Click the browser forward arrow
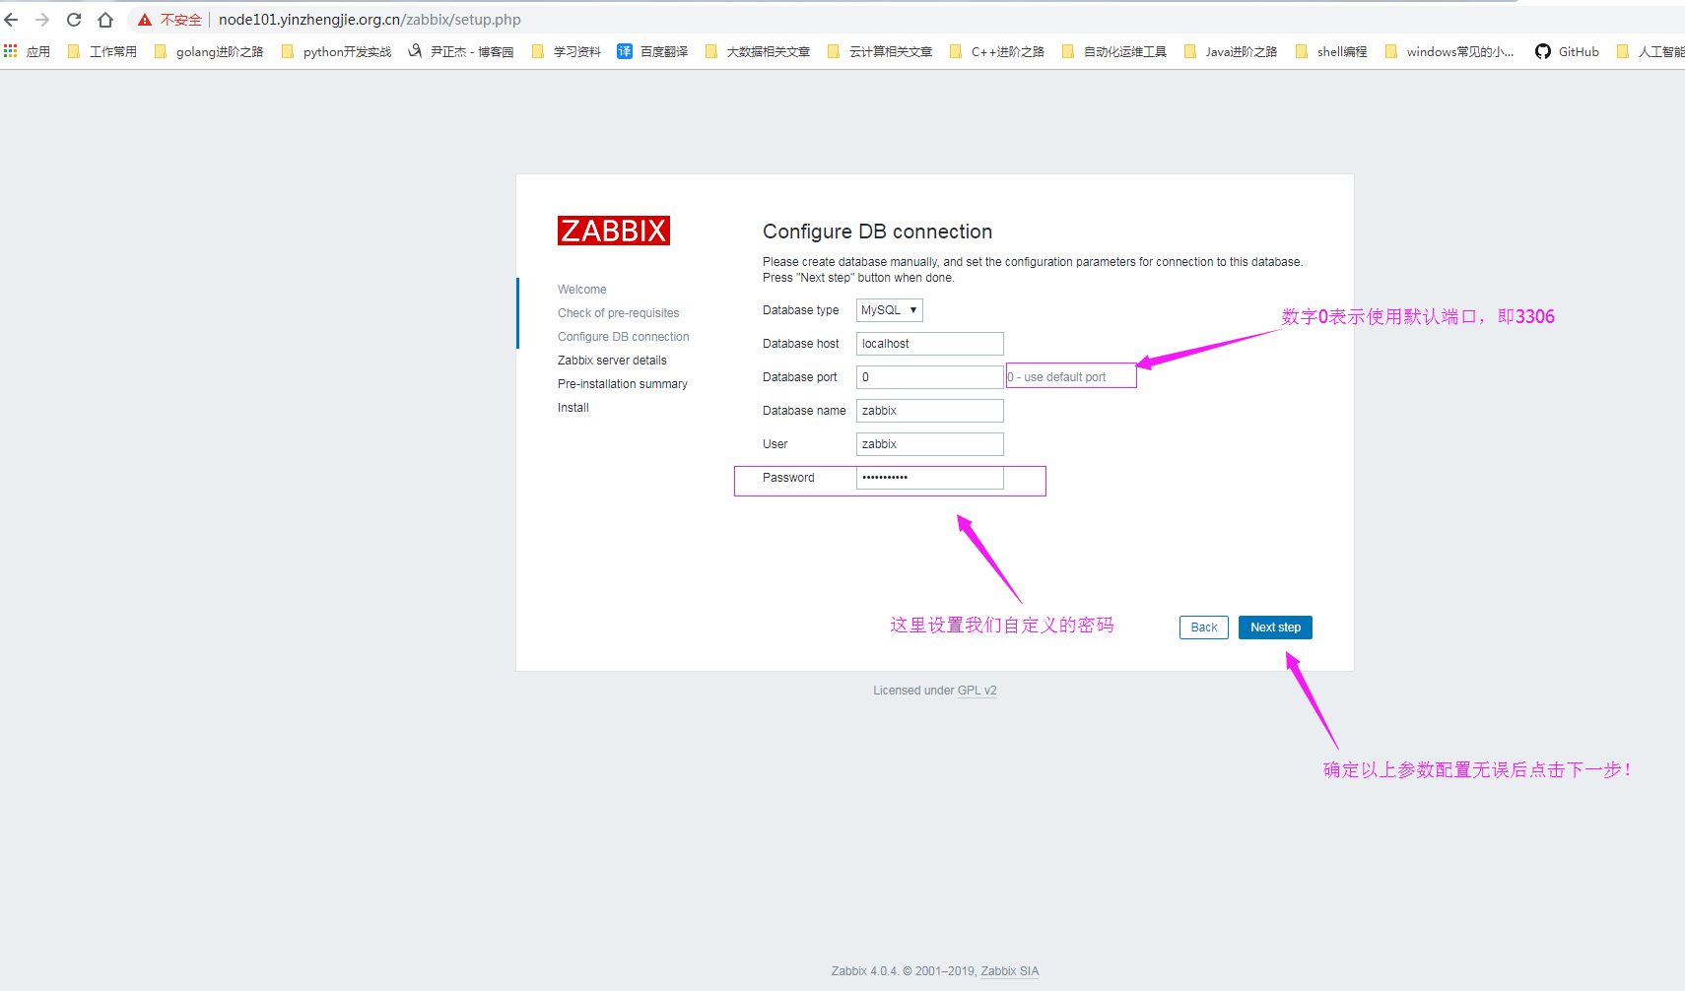 coord(42,20)
